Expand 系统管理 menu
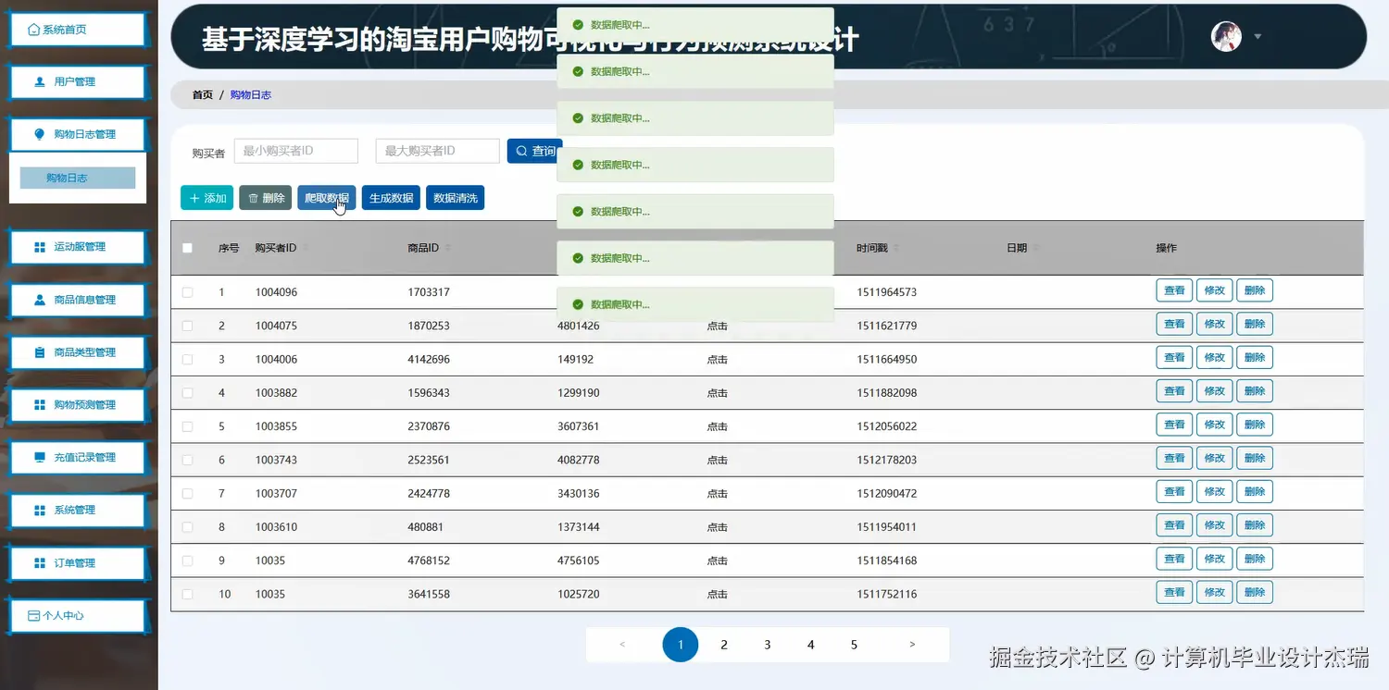Image resolution: width=1389 pixels, height=690 pixels. point(77,510)
